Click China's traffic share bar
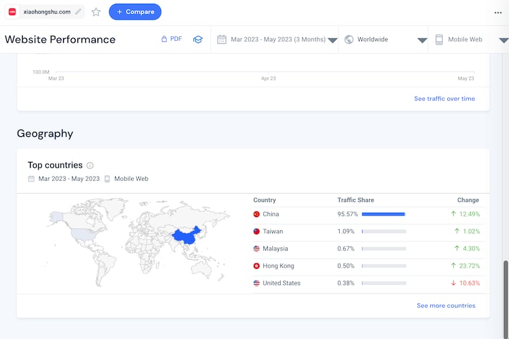Viewport: 509px width, 339px height. tap(383, 214)
